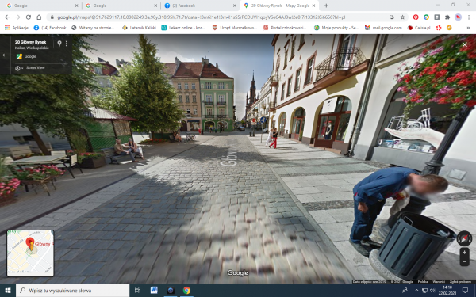Viewport: 476px width, 297px height.
Task: Show hidden system tray icons chevron
Action: (416, 291)
